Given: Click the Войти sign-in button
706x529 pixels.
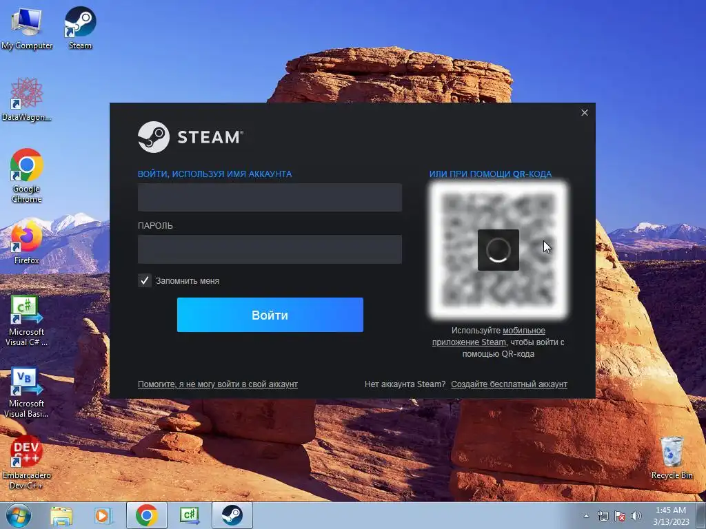Looking at the screenshot, I should point(270,315).
